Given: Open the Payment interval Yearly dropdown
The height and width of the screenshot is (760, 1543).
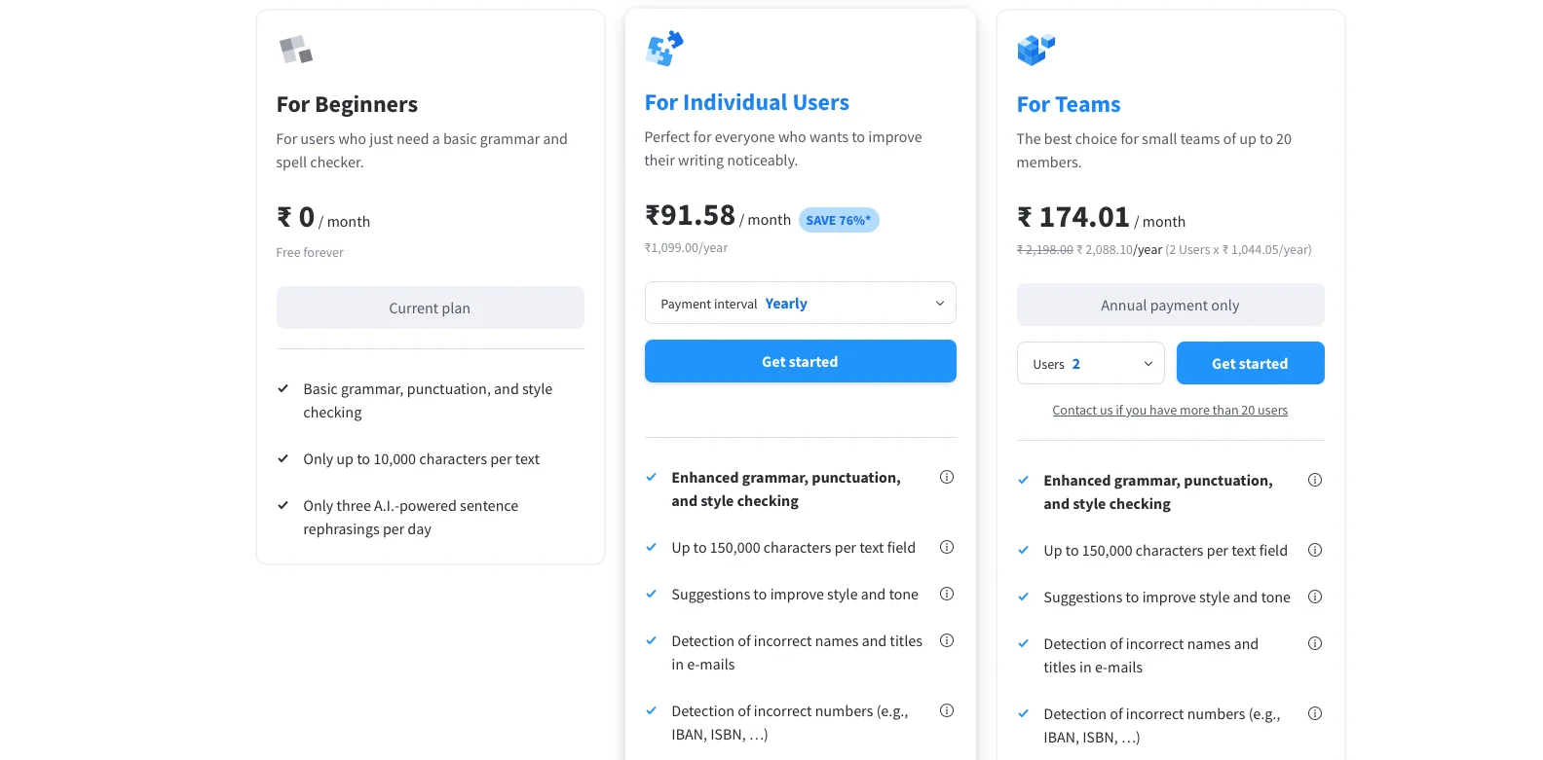Looking at the screenshot, I should tap(800, 304).
